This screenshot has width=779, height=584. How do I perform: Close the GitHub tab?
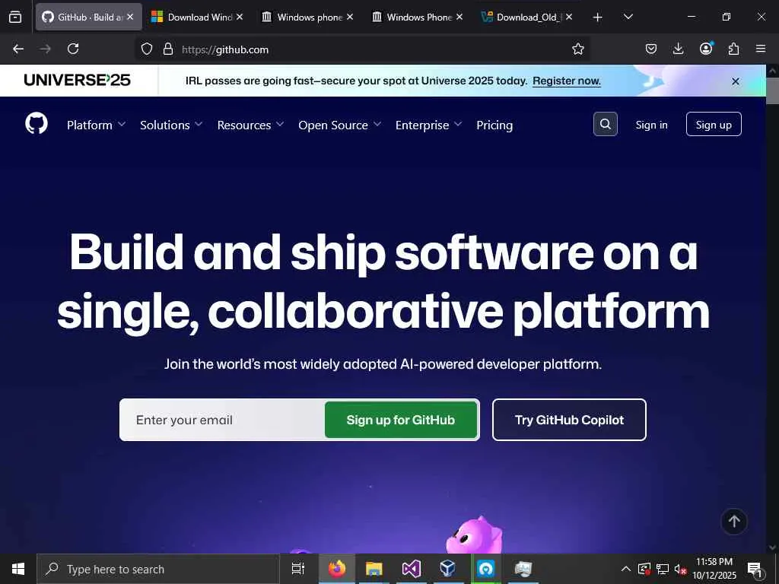pyautogui.click(x=129, y=17)
